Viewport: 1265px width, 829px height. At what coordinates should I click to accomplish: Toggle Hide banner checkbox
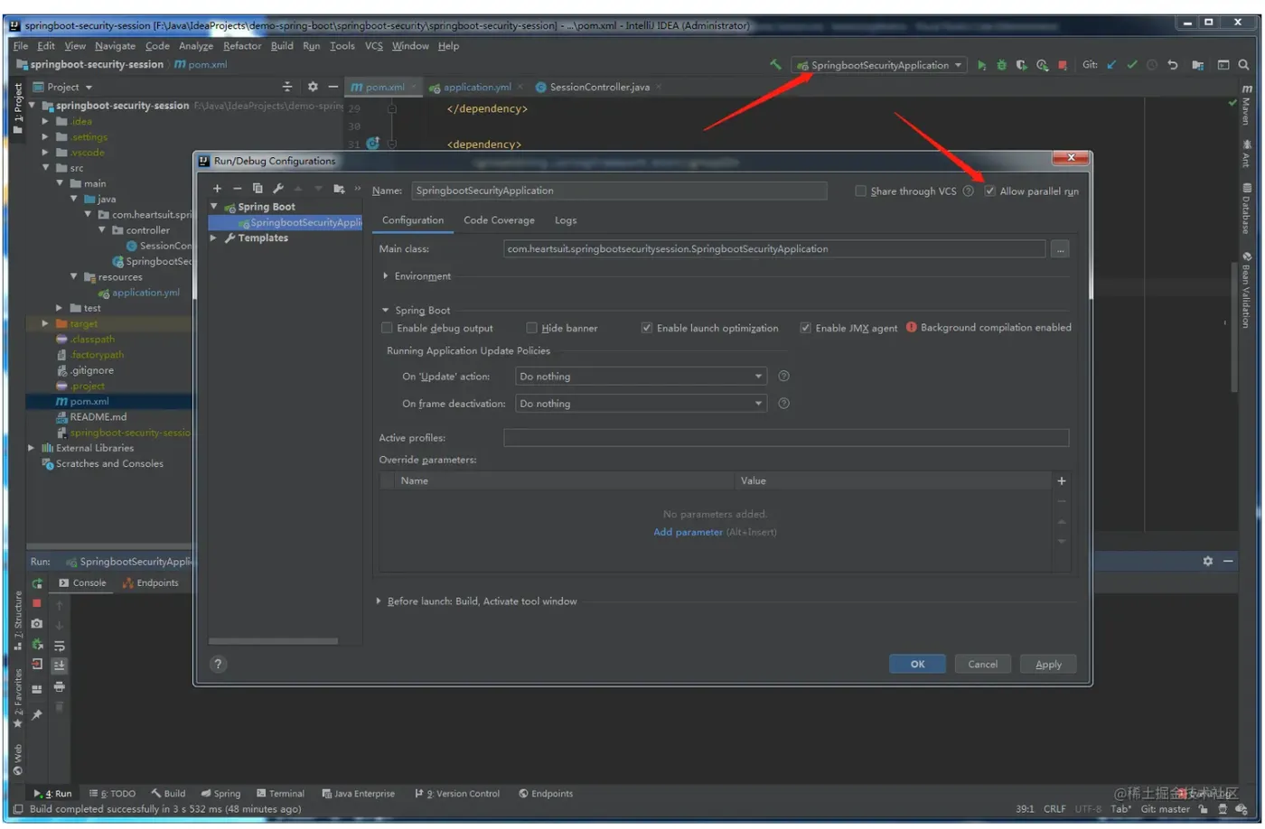coord(532,328)
